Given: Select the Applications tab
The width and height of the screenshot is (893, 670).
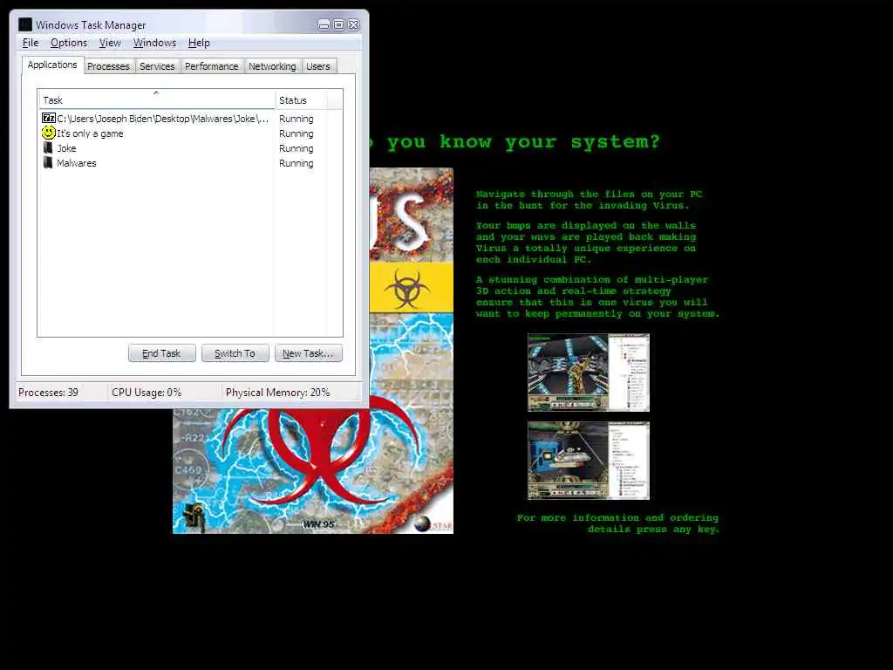Looking at the screenshot, I should (x=52, y=65).
